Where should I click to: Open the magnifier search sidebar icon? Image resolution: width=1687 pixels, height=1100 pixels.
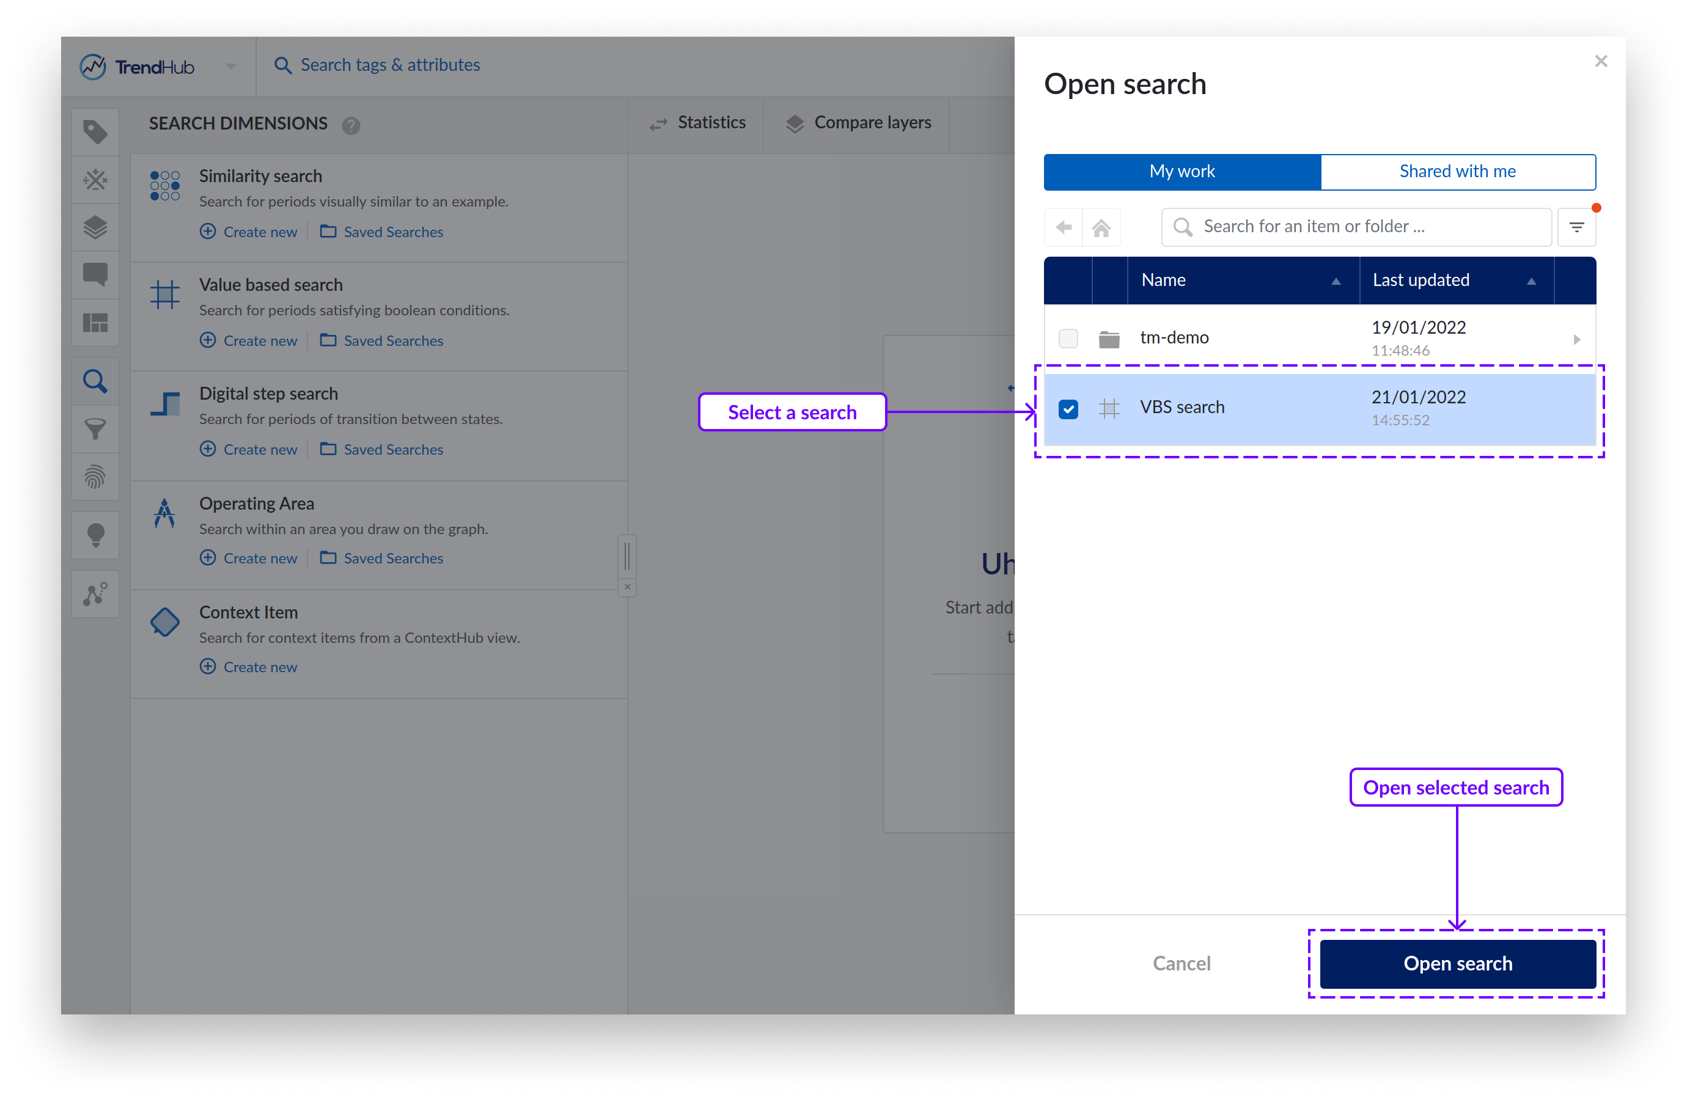96,382
